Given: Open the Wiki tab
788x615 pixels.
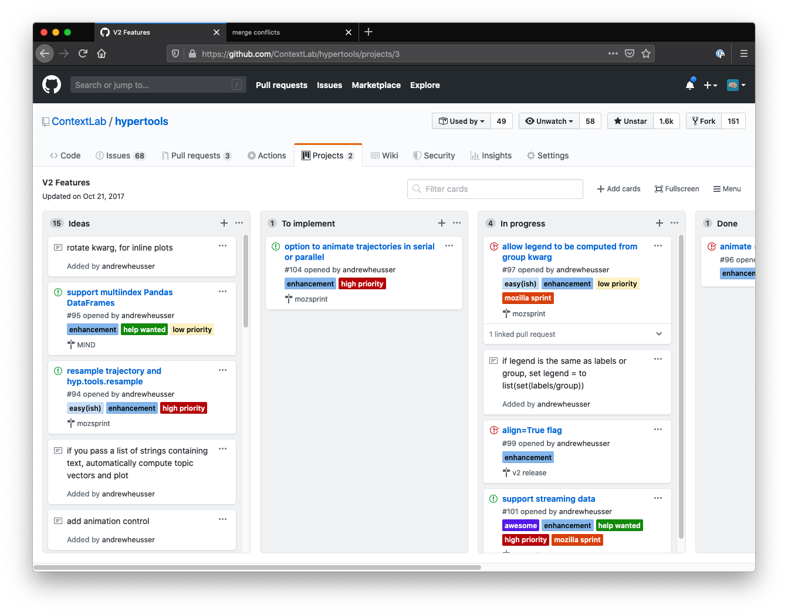Looking at the screenshot, I should coord(384,156).
